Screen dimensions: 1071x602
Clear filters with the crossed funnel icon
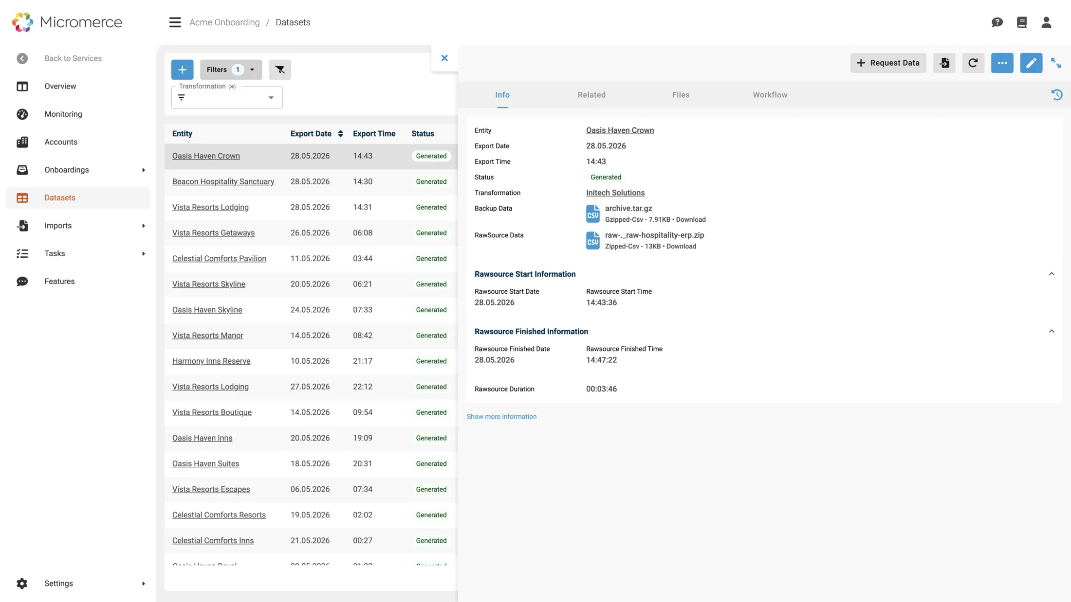(280, 70)
